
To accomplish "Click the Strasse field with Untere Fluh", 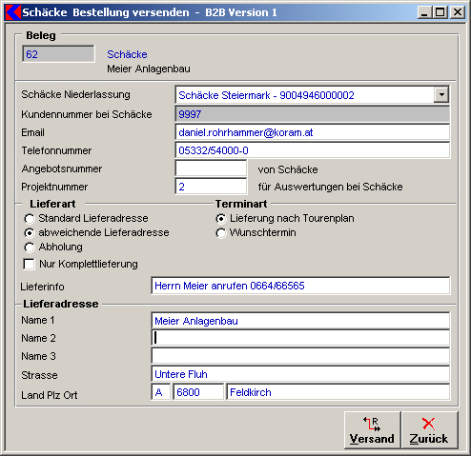I will [x=300, y=374].
